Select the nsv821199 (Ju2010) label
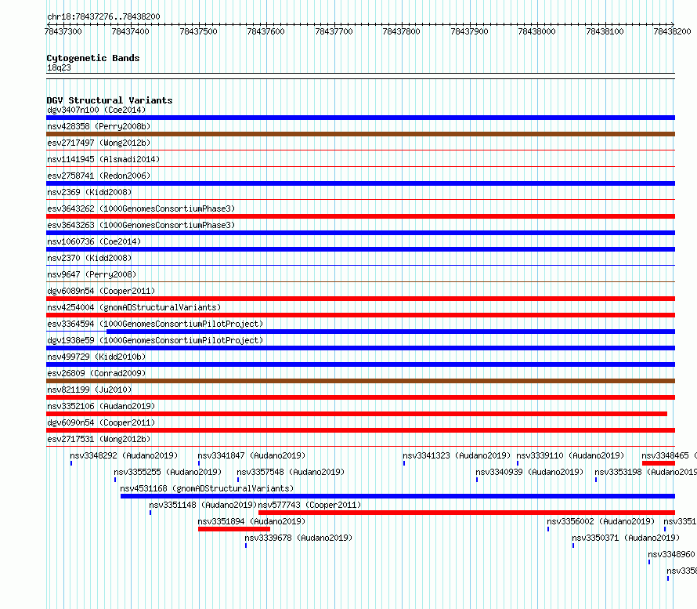 pos(89,390)
